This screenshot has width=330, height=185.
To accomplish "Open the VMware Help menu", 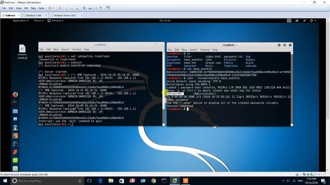I will click(x=41, y=8).
